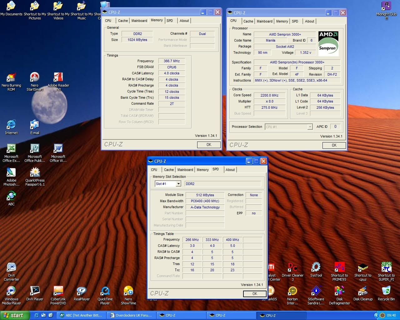The width and height of the screenshot is (400, 320).
Task: Launch Microsoft Office Word icon
Action: click(x=58, y=153)
